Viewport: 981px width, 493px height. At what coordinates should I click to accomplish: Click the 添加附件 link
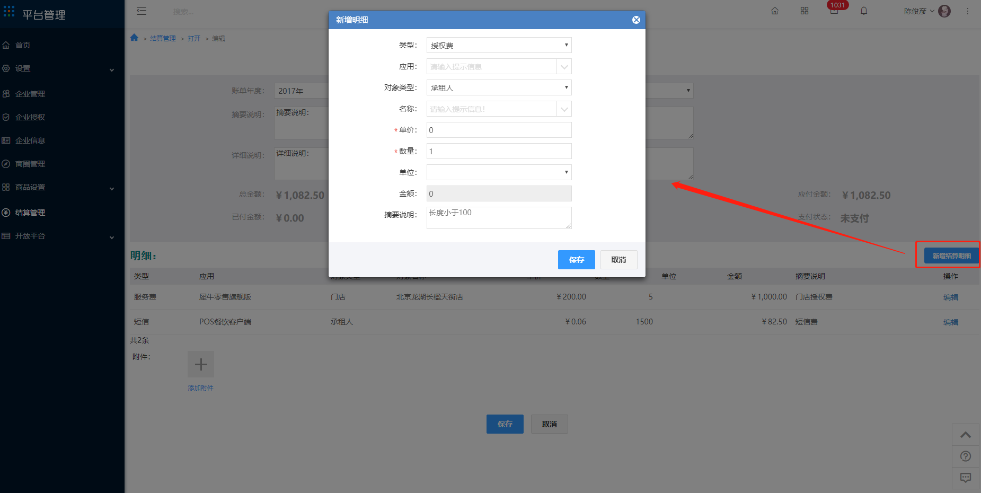pyautogui.click(x=200, y=388)
